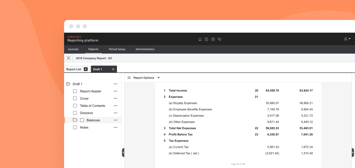Open more options for Balances
The width and height of the screenshot is (355, 168).
115,120
